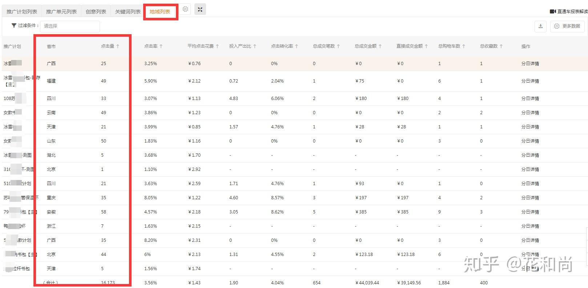The width and height of the screenshot is (588, 288).
Task: Open 分日详情 for 广西 row with 8.20% rate
Action: 530,240
